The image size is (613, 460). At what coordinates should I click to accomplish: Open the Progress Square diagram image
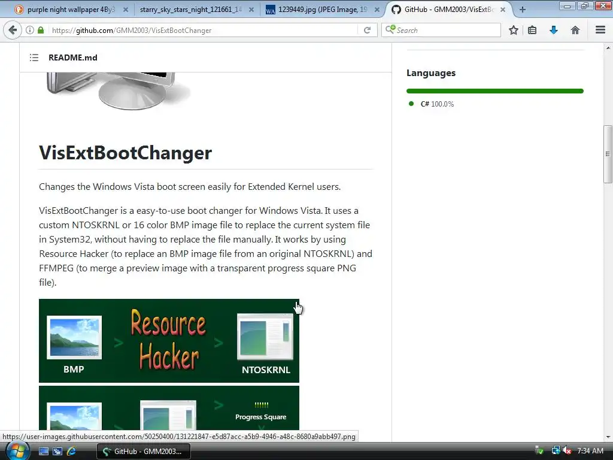point(169,408)
